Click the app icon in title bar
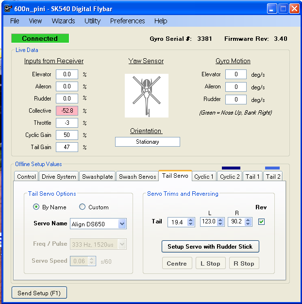302x304 pixels. point(8,9)
